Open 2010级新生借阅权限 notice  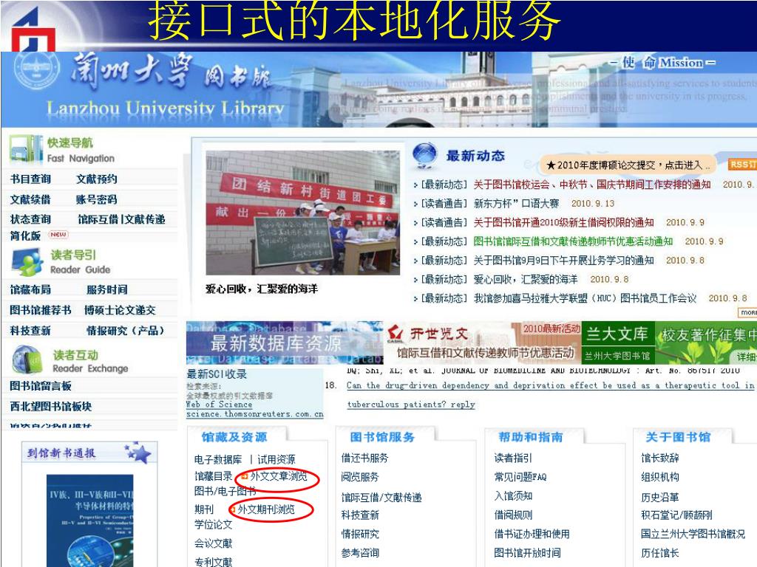click(x=563, y=222)
